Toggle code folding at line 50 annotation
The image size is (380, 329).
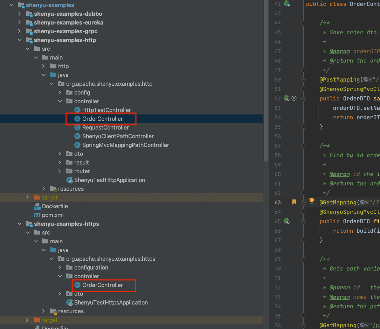[x=303, y=79]
